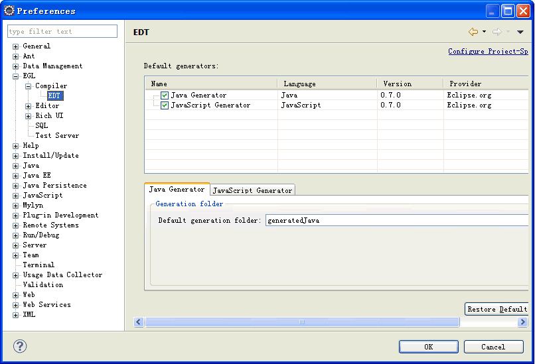
Task: Select the Java Generator table row name
Action: 198,95
